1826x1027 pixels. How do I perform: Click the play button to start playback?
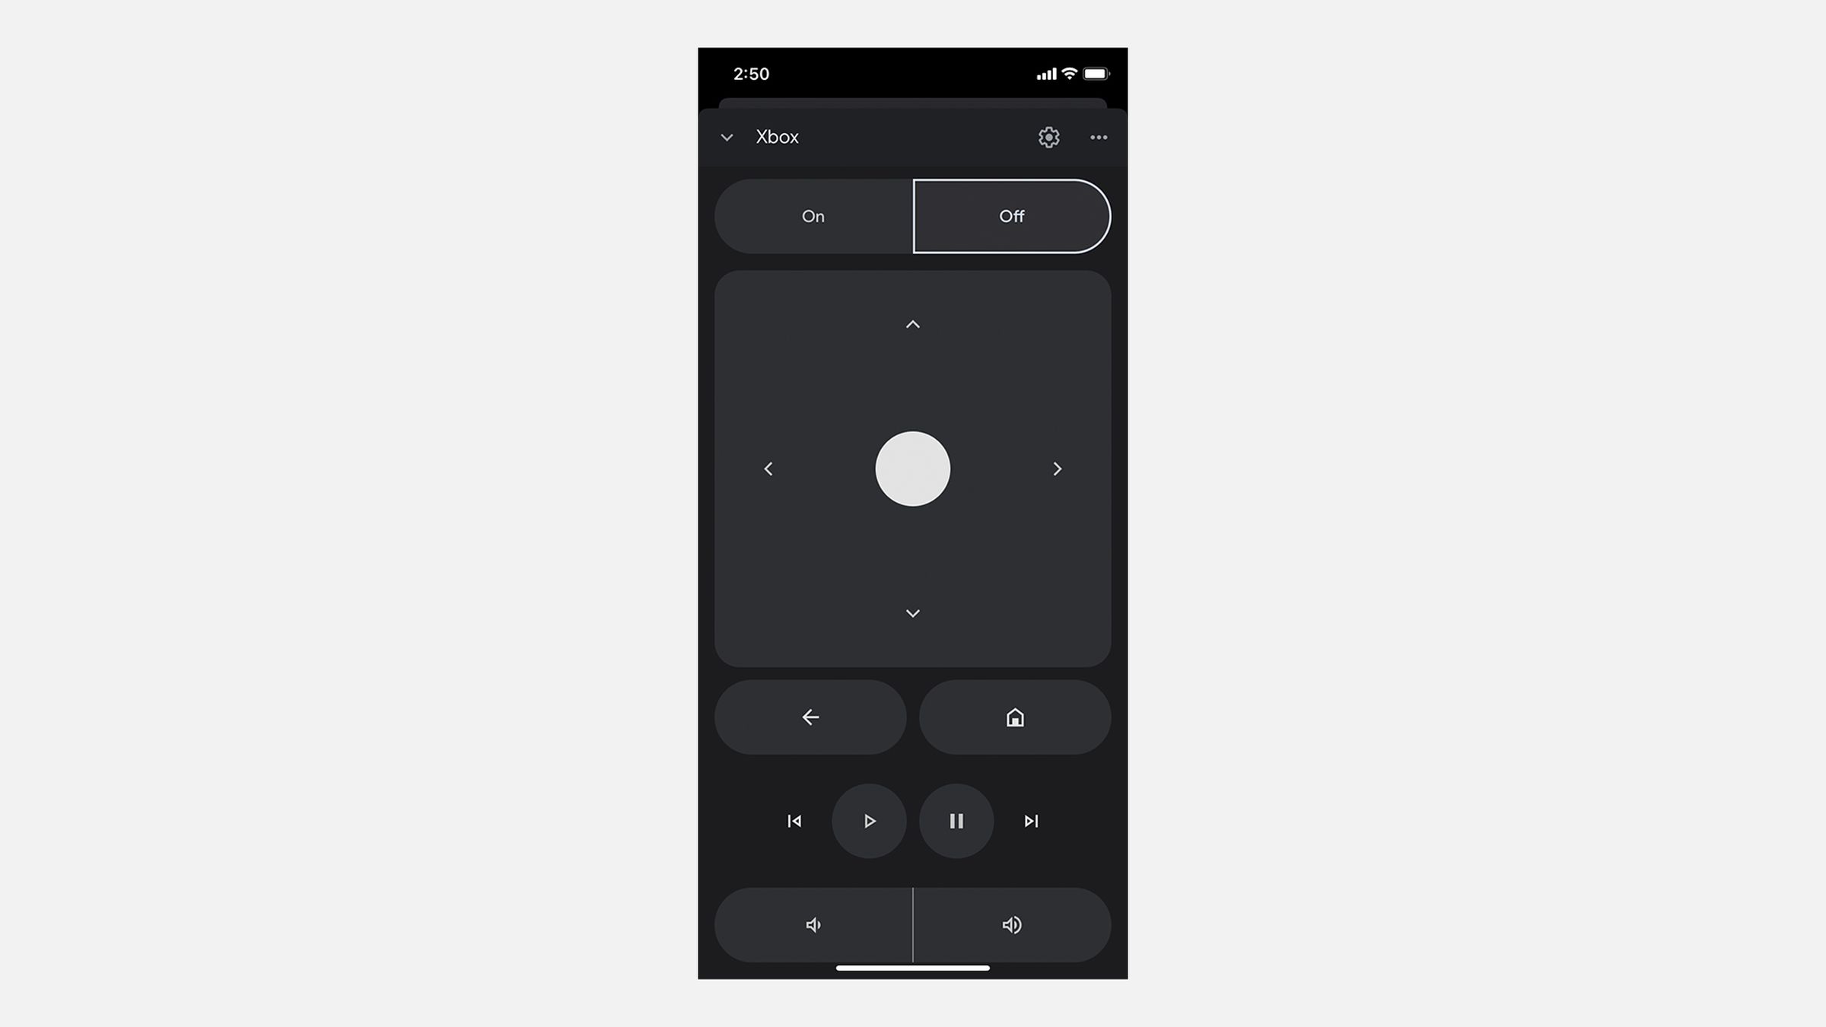click(869, 820)
